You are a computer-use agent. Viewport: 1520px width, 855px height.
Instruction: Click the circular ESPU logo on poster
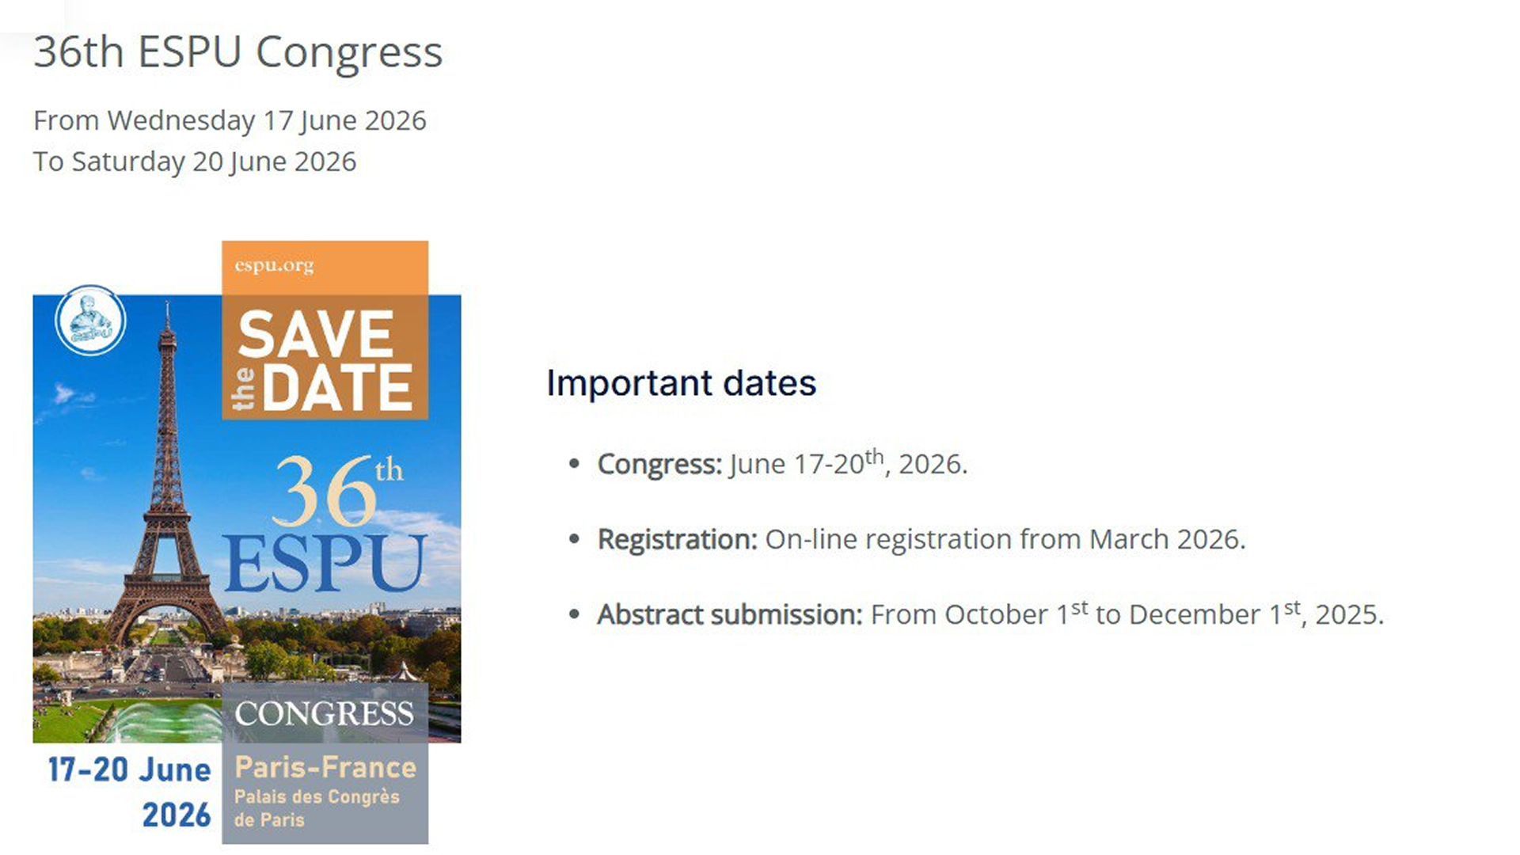click(90, 321)
